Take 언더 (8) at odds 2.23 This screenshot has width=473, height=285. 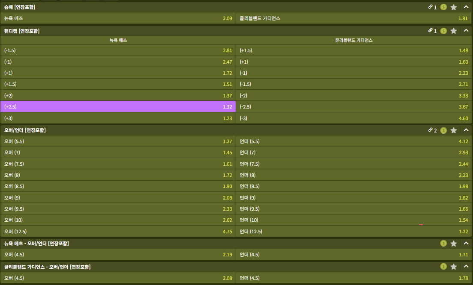point(353,175)
